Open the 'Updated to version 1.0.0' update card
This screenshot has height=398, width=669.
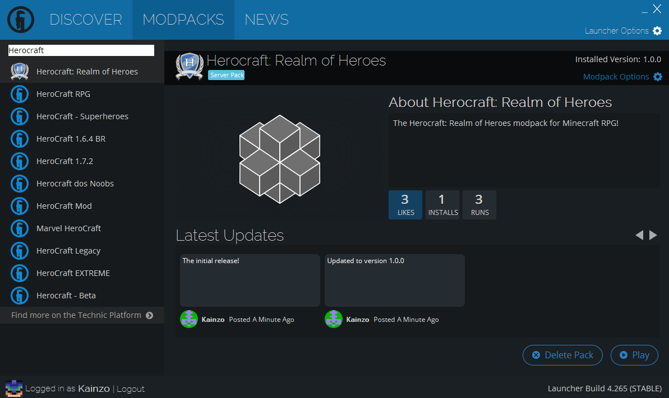pos(395,280)
